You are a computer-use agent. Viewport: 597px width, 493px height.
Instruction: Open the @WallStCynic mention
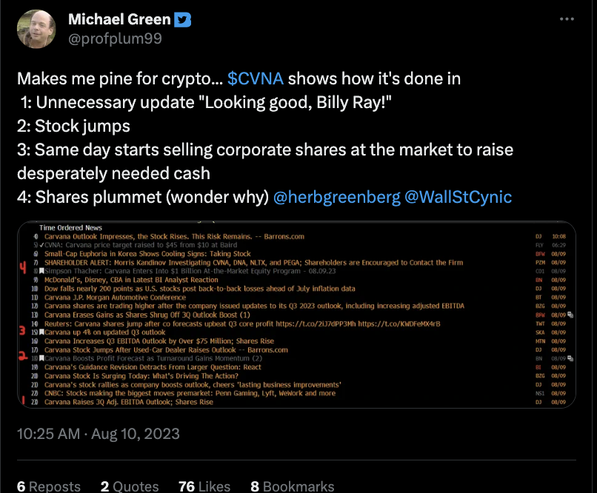458,197
